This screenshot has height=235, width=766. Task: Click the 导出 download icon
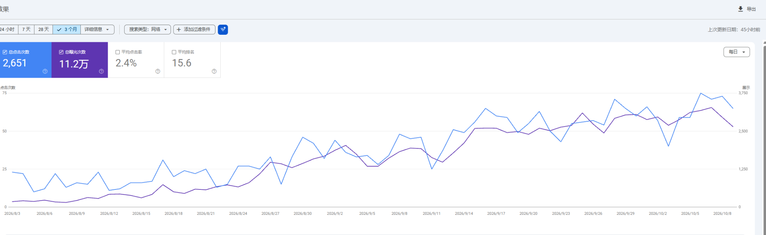(x=740, y=9)
